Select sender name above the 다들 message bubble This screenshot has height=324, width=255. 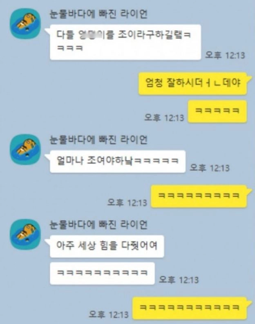click(98, 14)
